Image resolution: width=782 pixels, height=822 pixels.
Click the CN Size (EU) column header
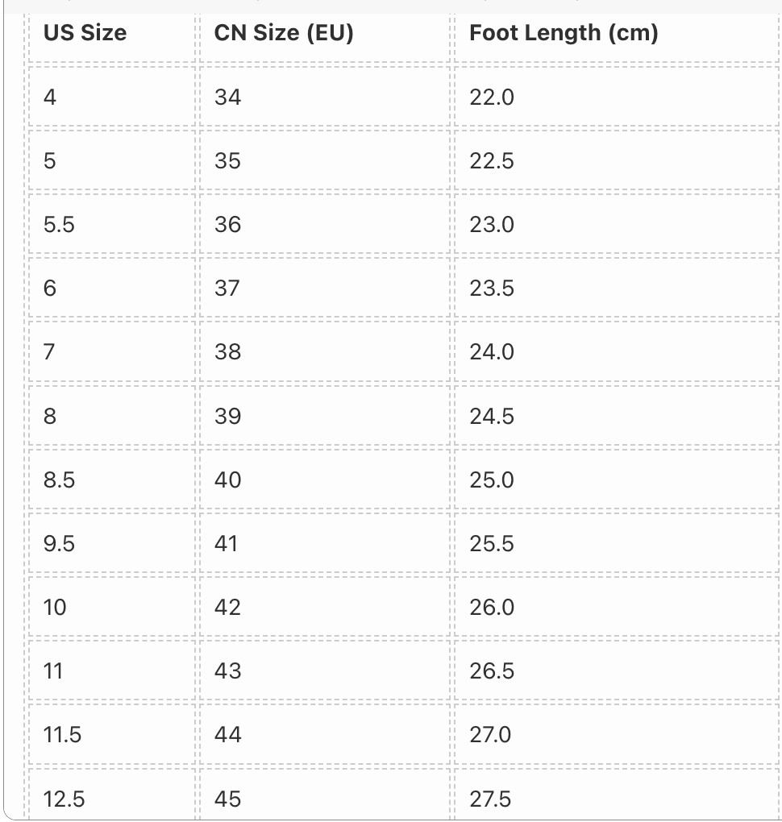(324, 33)
